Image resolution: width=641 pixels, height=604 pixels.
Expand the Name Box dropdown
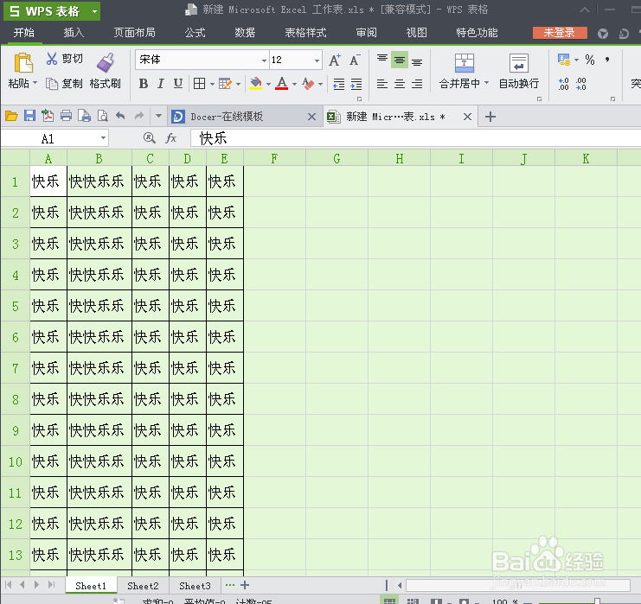(x=104, y=138)
